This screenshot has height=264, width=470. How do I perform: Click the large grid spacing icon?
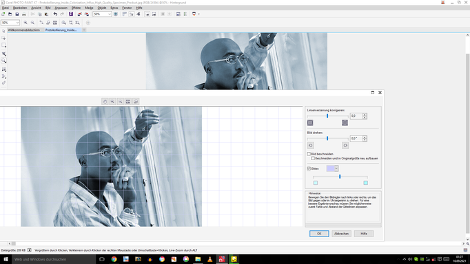pos(366,183)
